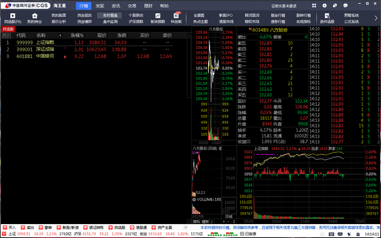Open the 理财 menu tab

(x=148, y=6)
